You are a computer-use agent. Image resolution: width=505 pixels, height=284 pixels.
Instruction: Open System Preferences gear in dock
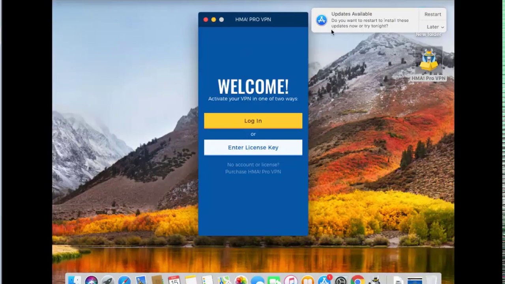[341, 280]
